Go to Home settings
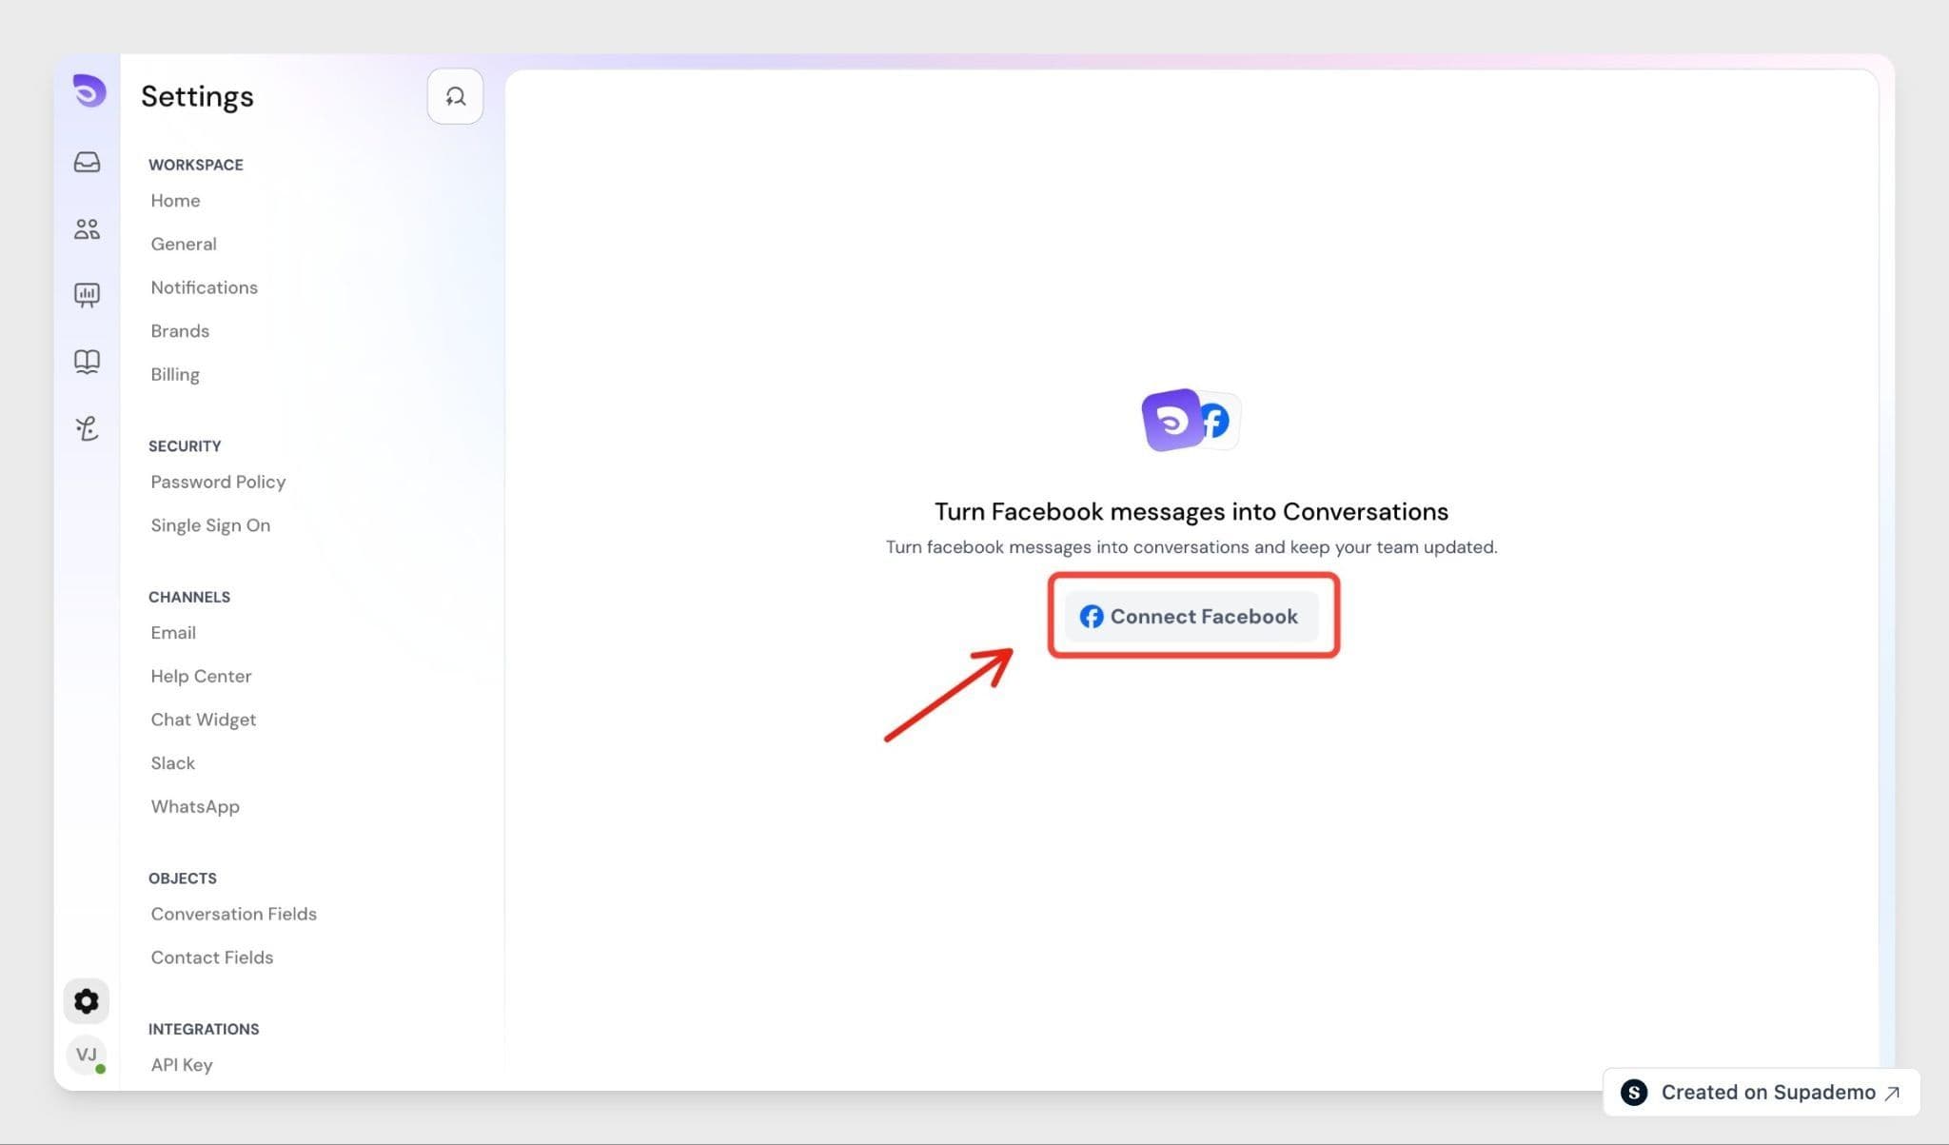This screenshot has width=1949, height=1145. tap(175, 201)
